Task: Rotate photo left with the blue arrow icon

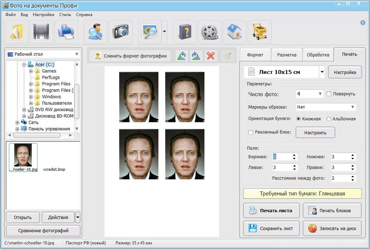Action: point(182,56)
